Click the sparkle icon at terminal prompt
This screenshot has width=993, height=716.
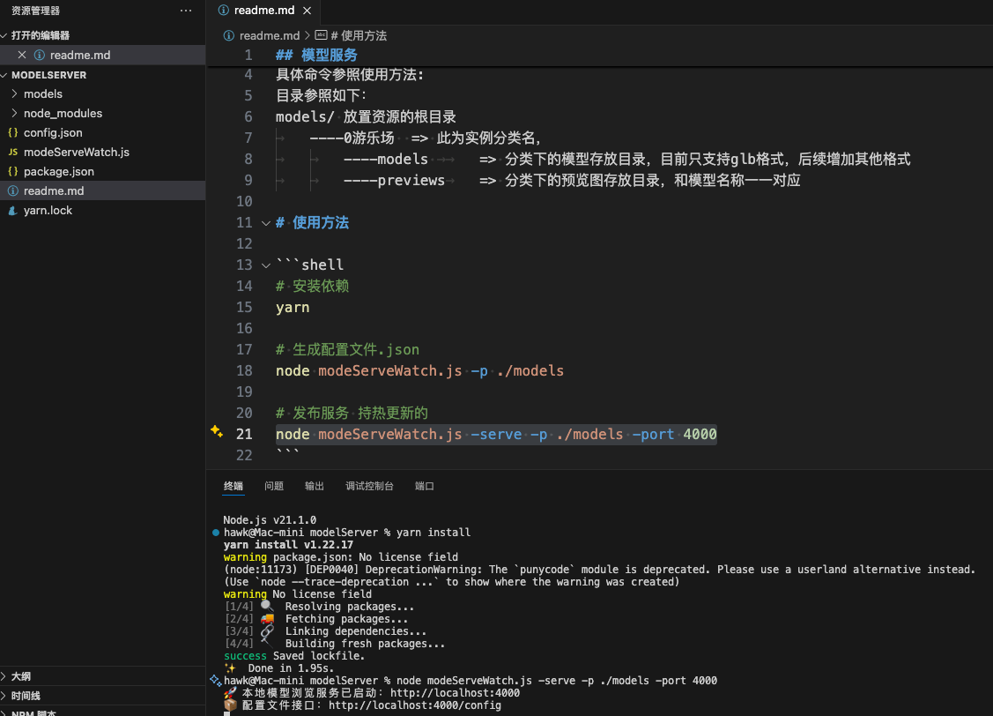point(215,681)
